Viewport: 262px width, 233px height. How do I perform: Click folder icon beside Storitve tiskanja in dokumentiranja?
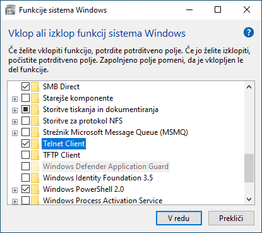[35, 110]
